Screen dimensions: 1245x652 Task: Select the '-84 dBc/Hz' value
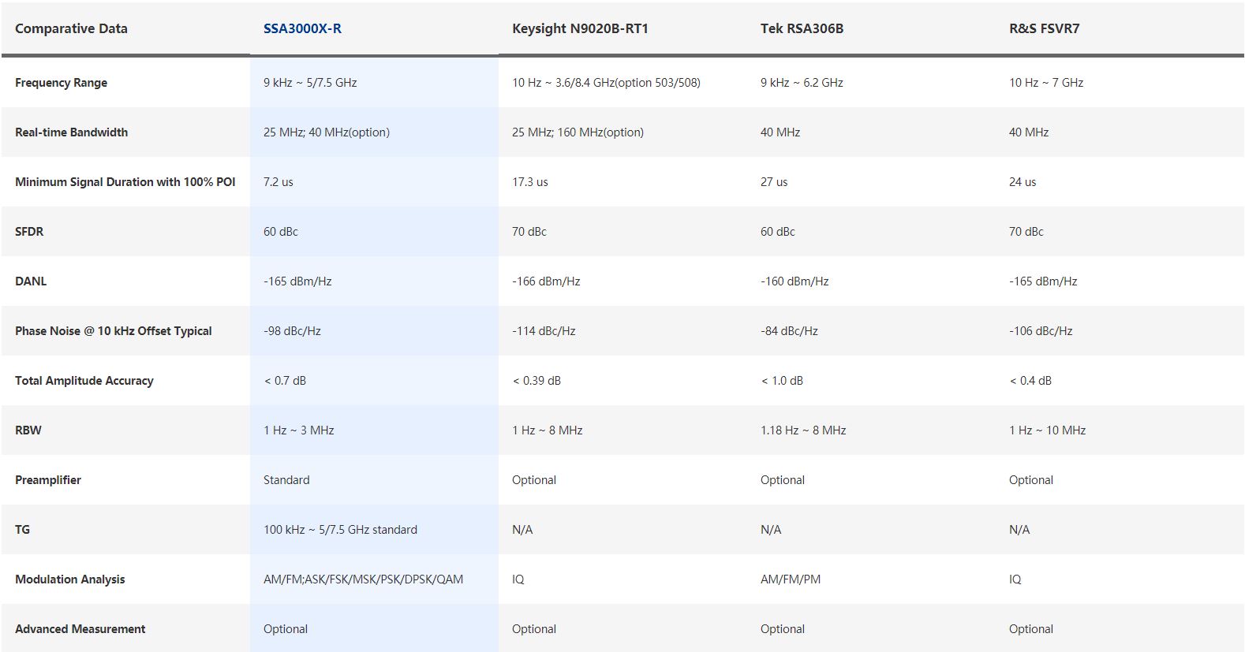pyautogui.click(x=789, y=331)
